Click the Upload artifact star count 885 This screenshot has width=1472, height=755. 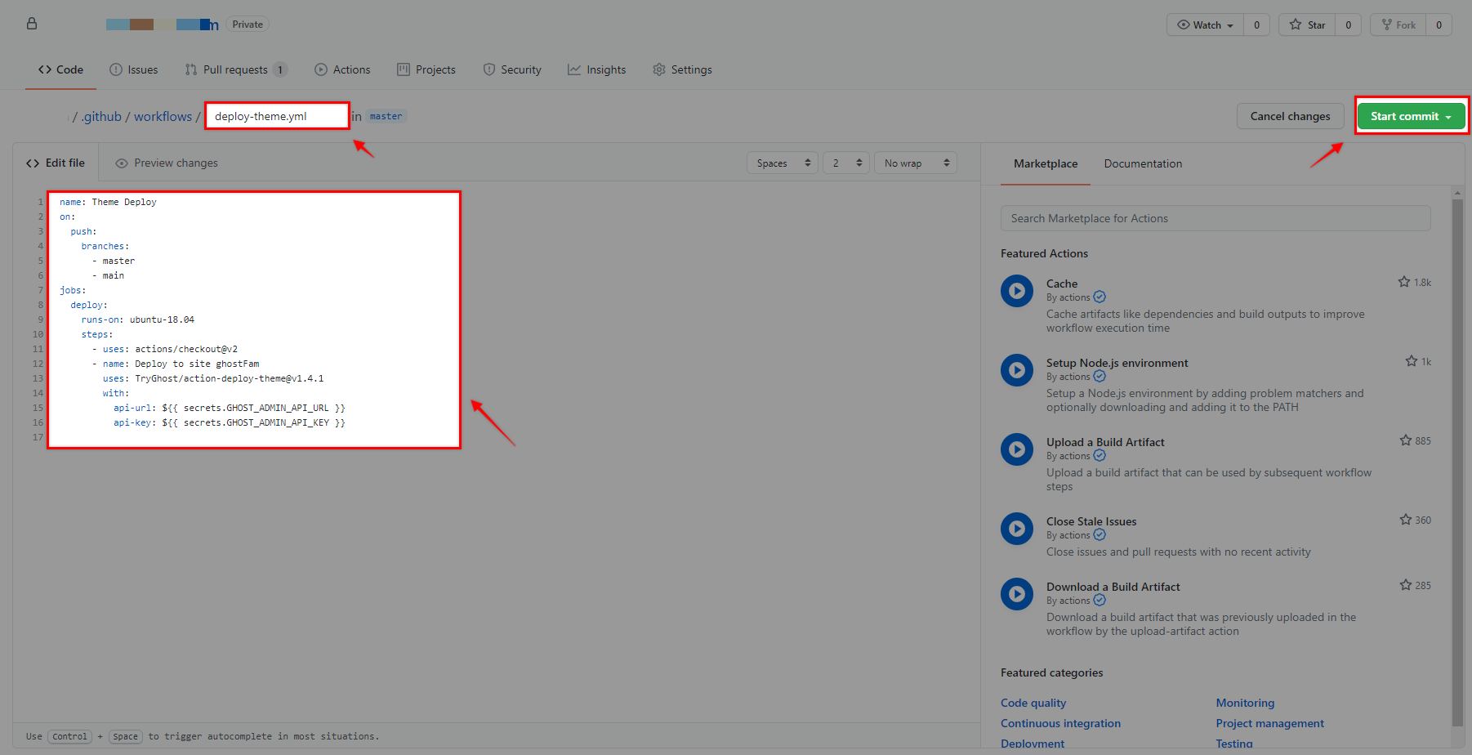tap(1415, 440)
